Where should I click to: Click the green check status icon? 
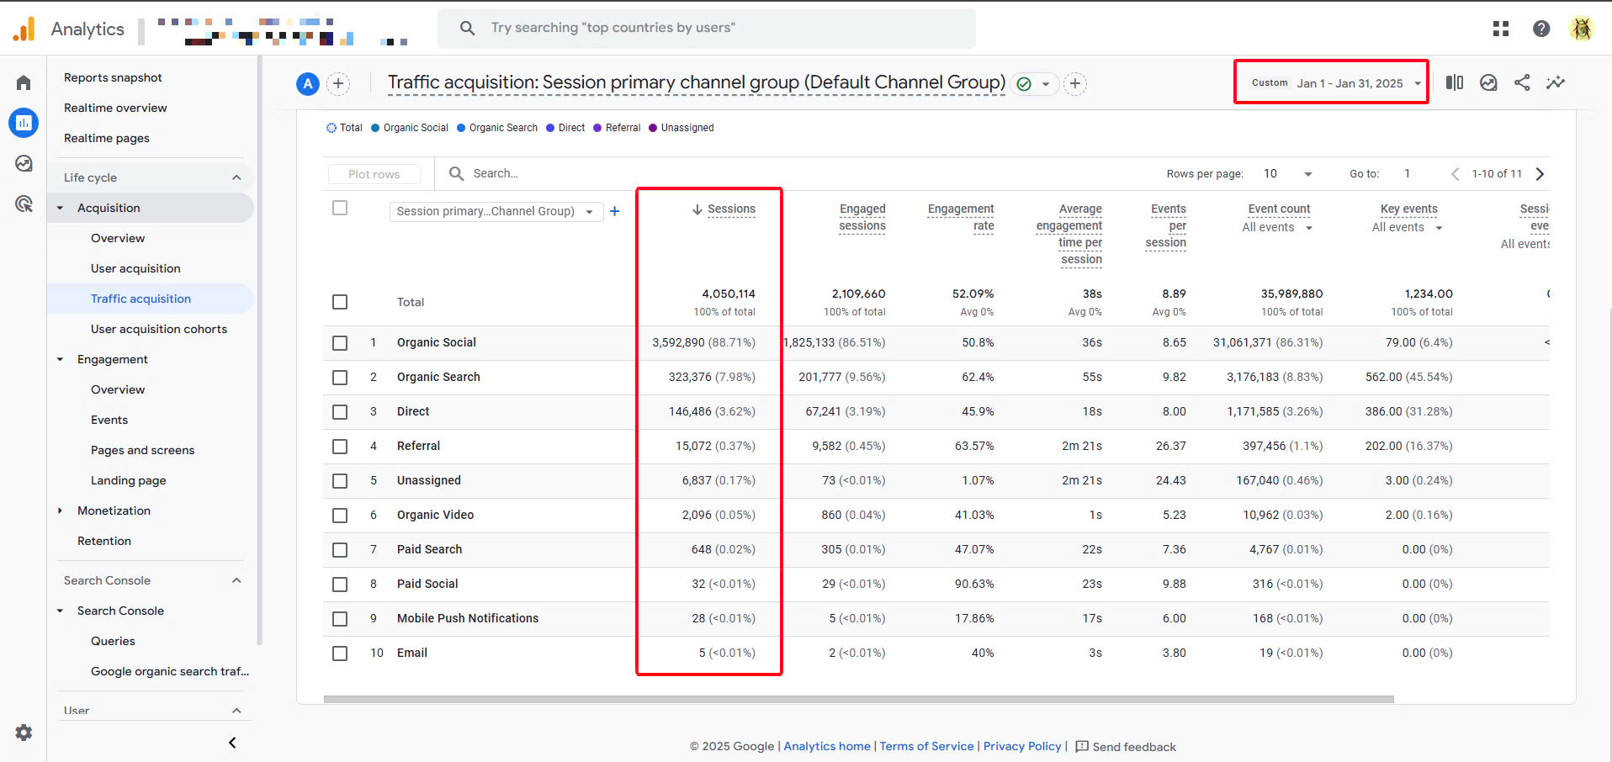(1024, 84)
